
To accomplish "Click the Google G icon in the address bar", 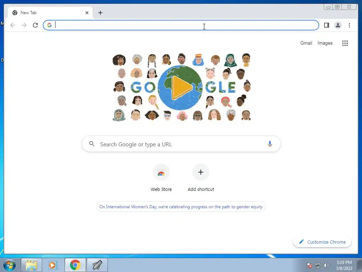I will 49,25.
